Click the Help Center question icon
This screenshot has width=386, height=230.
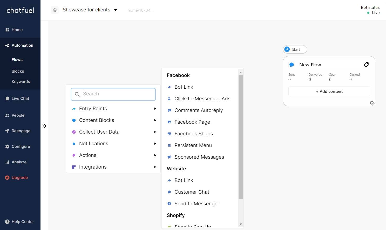click(x=7, y=222)
